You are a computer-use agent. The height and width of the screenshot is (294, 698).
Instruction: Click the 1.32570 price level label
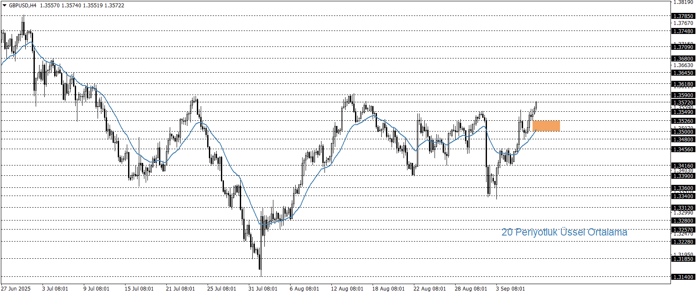[683, 230]
